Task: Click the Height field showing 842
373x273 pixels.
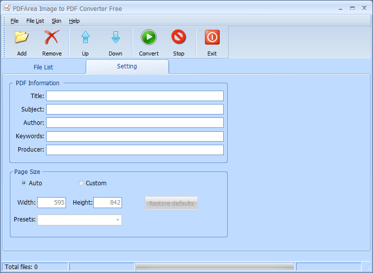Action: click(108, 203)
